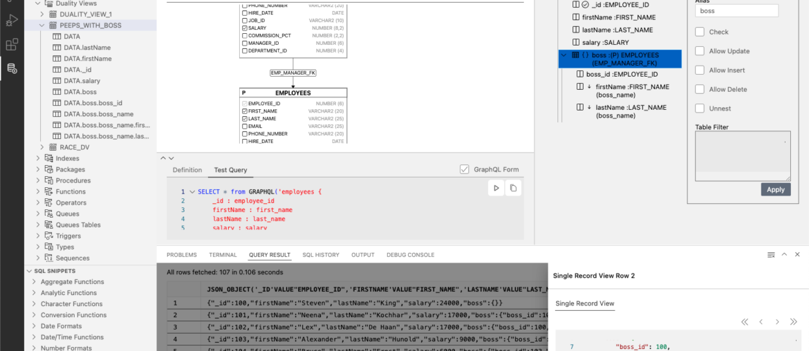Expand the RACE_DV node

[x=42, y=147]
